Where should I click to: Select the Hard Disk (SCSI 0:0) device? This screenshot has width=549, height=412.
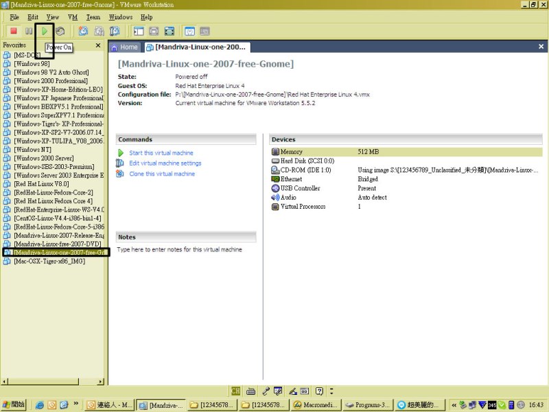tap(406, 161)
